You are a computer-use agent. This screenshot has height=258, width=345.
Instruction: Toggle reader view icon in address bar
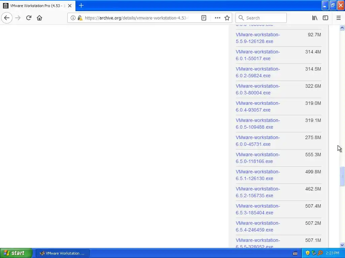(x=204, y=18)
